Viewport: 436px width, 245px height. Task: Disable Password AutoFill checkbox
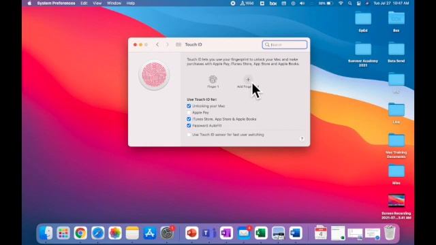coord(189,125)
